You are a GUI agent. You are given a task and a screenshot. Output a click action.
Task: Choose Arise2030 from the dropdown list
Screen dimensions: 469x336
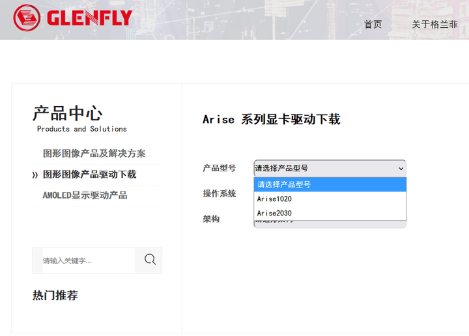(330, 213)
